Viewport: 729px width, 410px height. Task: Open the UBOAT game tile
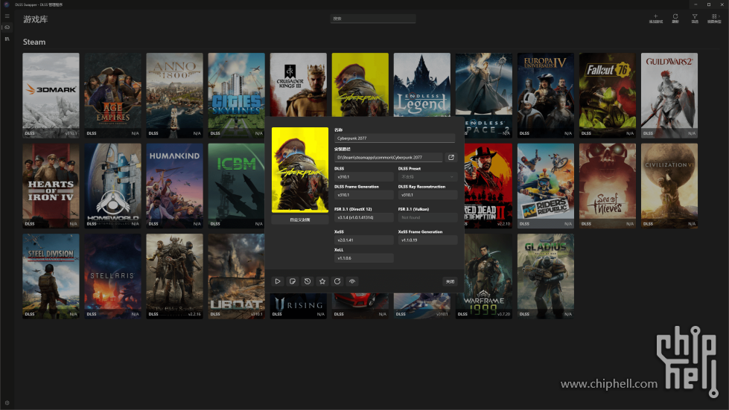click(236, 276)
